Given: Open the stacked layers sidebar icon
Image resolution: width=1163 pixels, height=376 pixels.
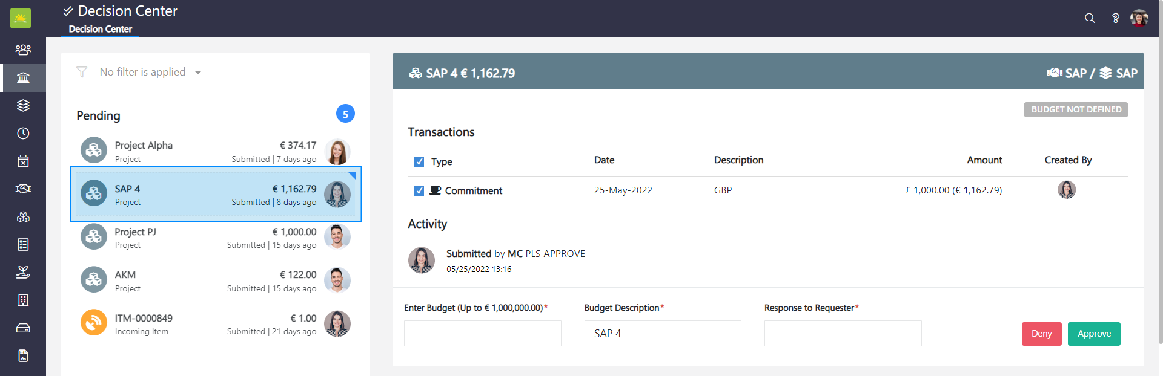Looking at the screenshot, I should click(x=23, y=105).
